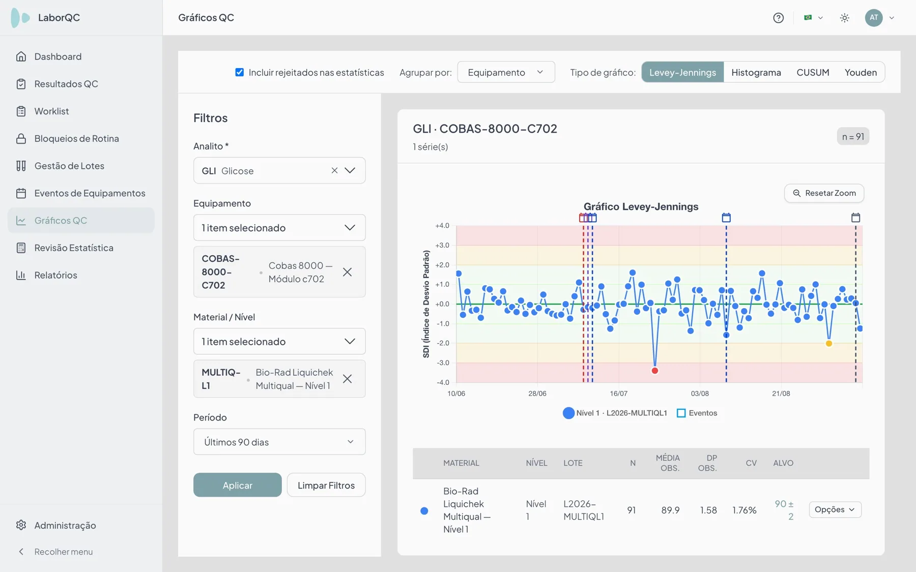Remove the MULTIQ-L1 material chip
Viewport: 916px width, 572px height.
tap(347, 379)
